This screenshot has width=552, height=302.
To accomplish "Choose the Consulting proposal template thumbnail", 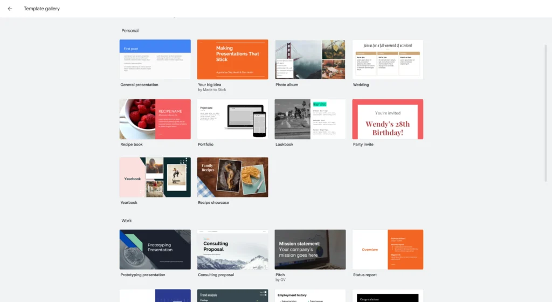I will click(232, 250).
